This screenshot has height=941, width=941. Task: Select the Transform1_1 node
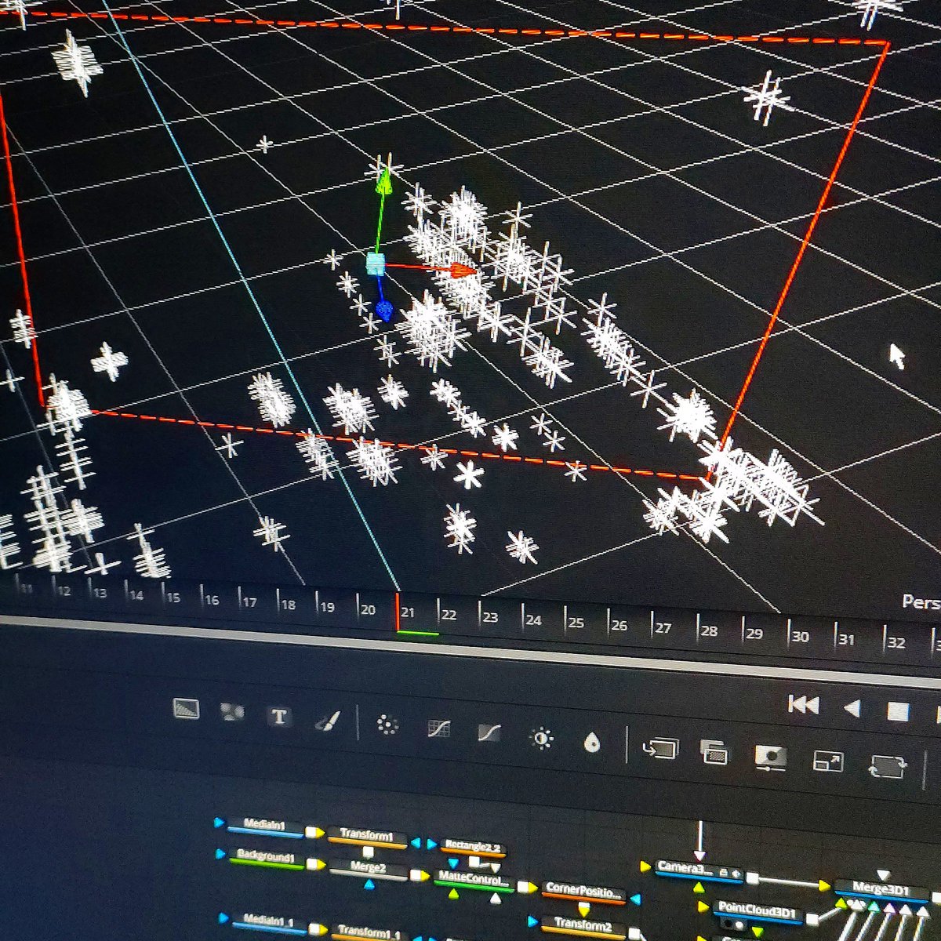(x=372, y=932)
